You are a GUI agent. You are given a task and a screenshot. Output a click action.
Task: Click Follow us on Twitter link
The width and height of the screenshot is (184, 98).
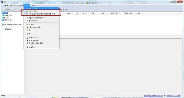click(x=174, y=96)
